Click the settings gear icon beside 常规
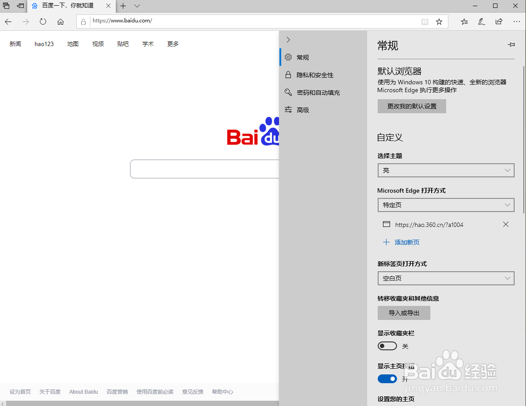 click(288, 57)
